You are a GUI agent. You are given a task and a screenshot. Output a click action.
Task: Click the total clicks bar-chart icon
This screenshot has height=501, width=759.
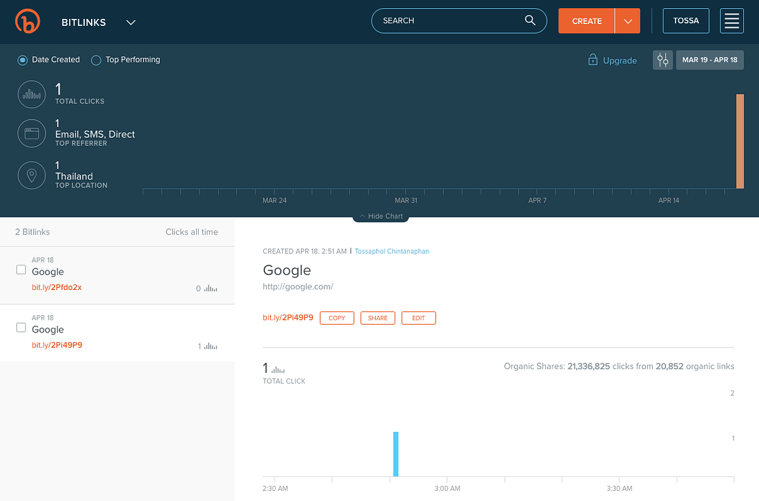tap(32, 95)
